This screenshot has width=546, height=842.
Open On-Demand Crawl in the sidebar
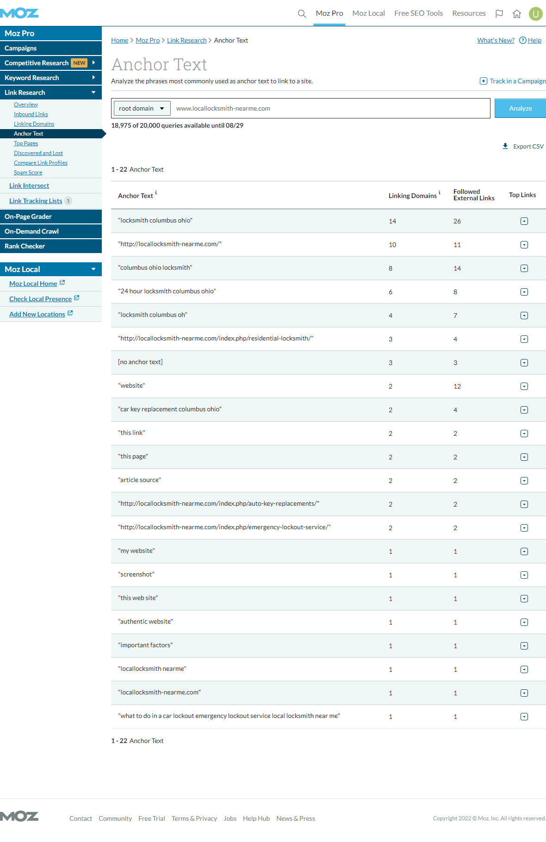click(x=51, y=231)
